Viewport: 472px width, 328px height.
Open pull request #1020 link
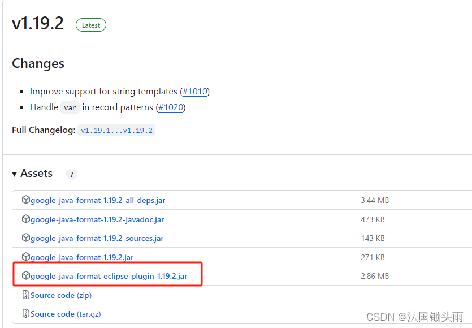coord(171,107)
